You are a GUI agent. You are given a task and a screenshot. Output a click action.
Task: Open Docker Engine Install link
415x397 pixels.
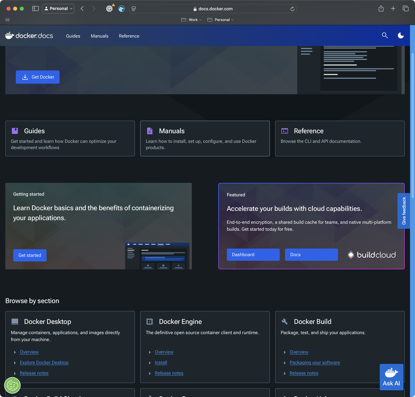coord(161,362)
